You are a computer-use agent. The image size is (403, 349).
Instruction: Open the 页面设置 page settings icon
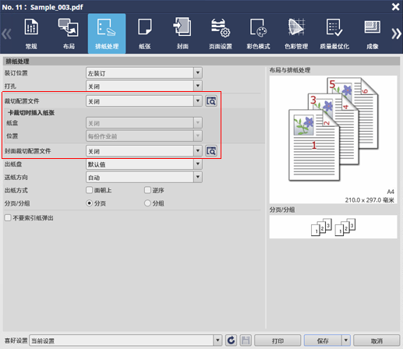tap(221, 33)
